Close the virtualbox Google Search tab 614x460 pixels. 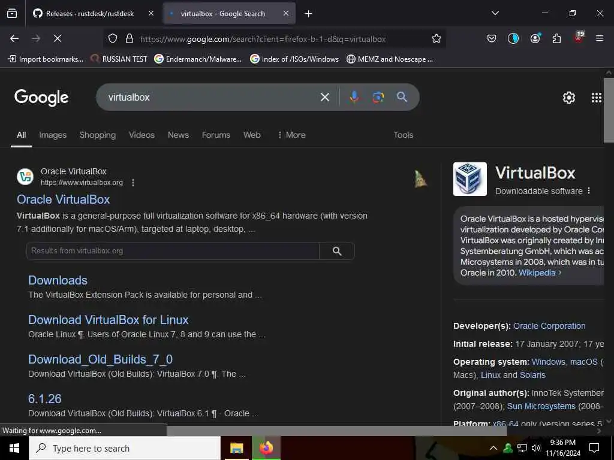click(x=286, y=13)
